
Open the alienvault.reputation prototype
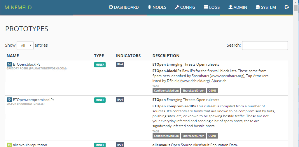30,145
